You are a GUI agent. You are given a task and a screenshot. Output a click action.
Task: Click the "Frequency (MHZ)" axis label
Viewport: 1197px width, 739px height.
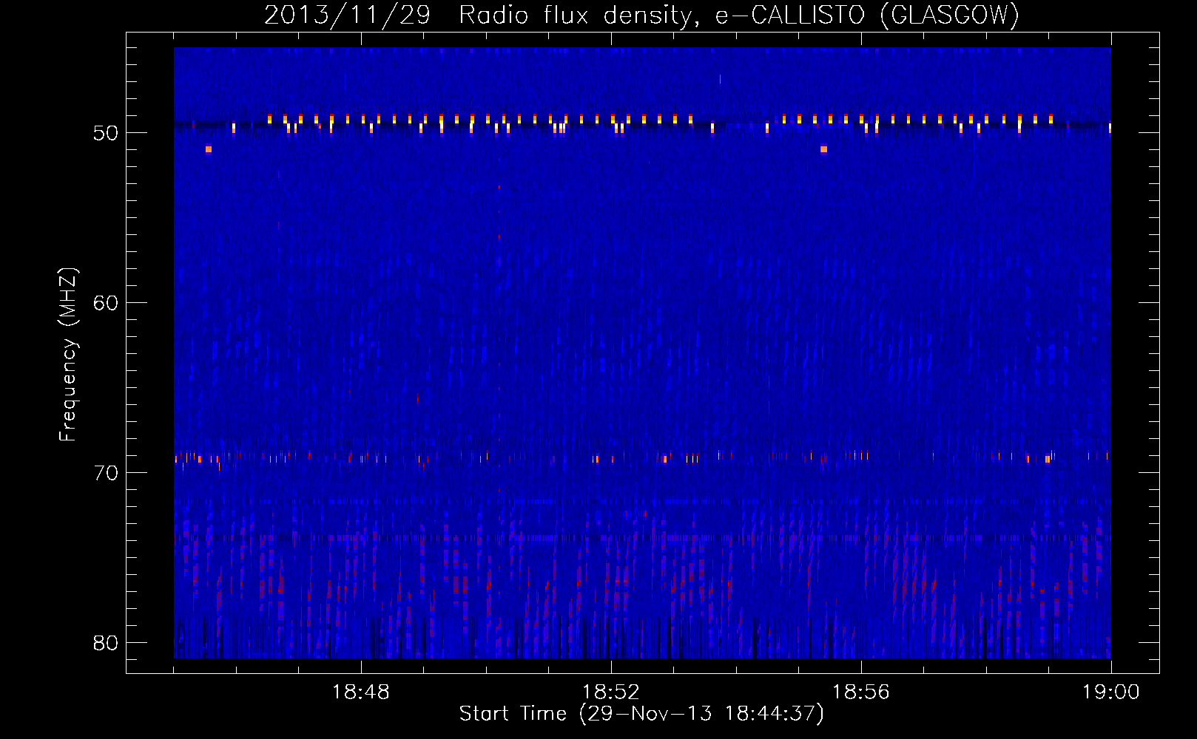click(x=67, y=354)
